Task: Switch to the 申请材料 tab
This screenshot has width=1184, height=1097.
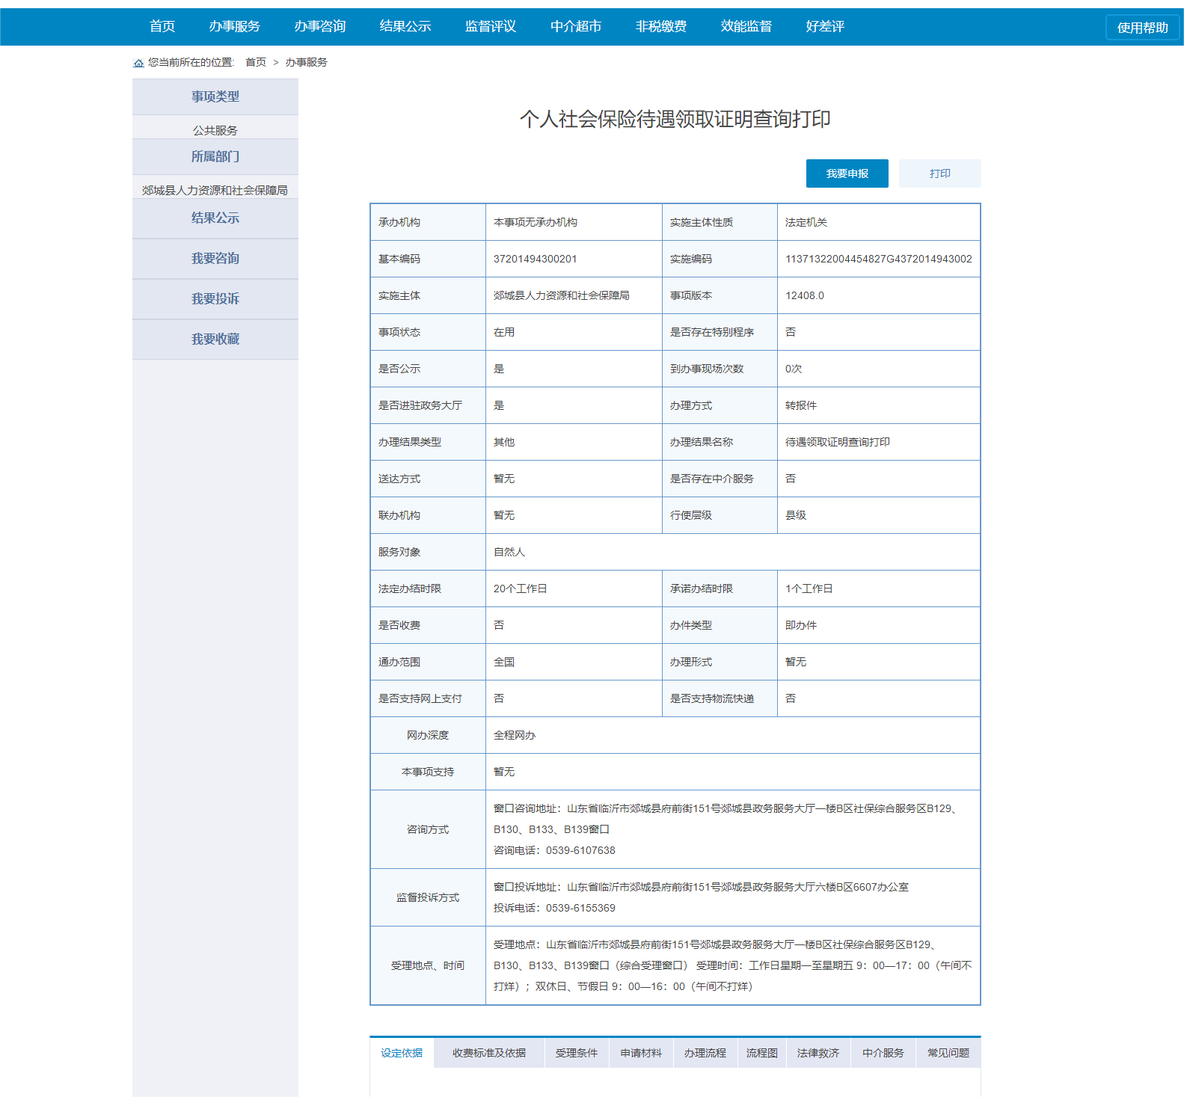Action: point(641,1053)
